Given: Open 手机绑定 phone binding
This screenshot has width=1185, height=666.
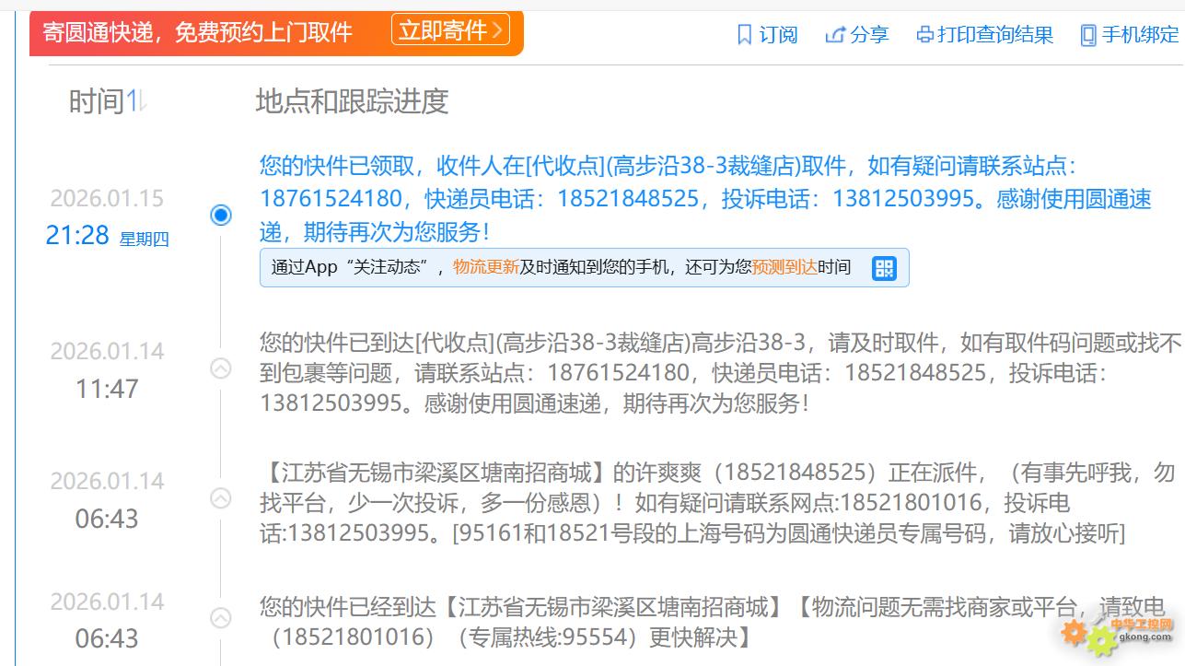Looking at the screenshot, I should click(1140, 35).
